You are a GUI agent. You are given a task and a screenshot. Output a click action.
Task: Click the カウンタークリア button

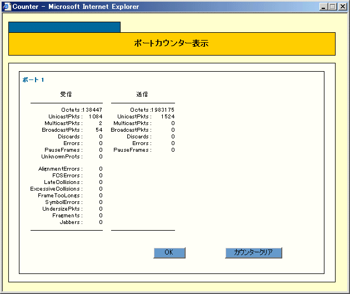tap(253, 252)
